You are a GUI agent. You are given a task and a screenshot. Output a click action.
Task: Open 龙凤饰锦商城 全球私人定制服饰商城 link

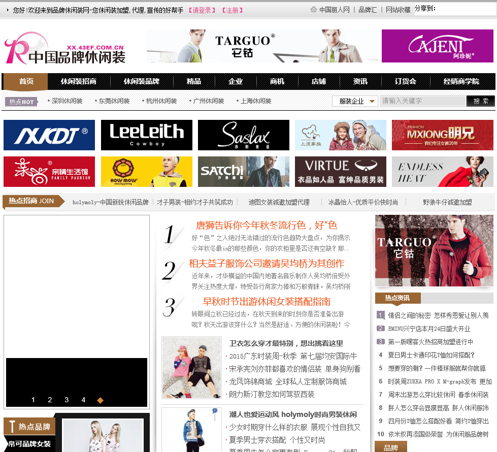pos(287,381)
